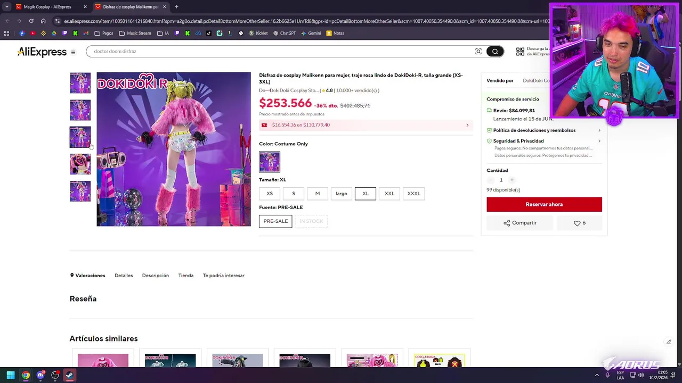Open the Chrome apps grid shortcut

tap(6, 33)
